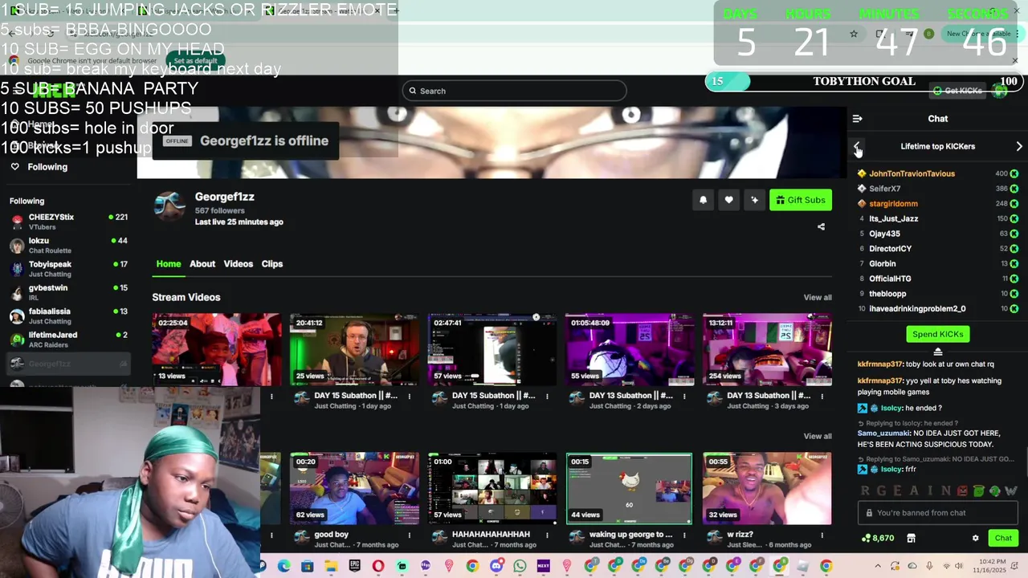Click the share icon under Gift Subs
Image resolution: width=1028 pixels, height=578 pixels.
tap(821, 227)
